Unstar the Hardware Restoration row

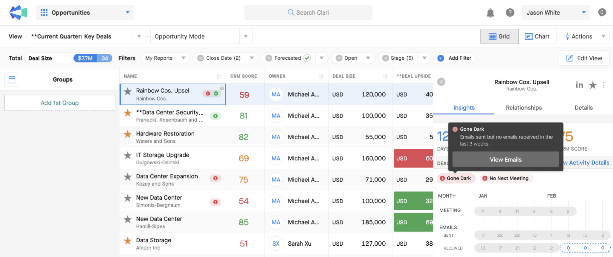point(128,134)
